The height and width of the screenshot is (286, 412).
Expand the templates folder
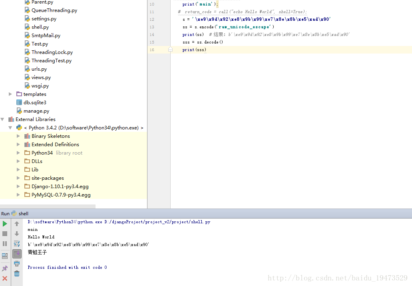point(10,94)
